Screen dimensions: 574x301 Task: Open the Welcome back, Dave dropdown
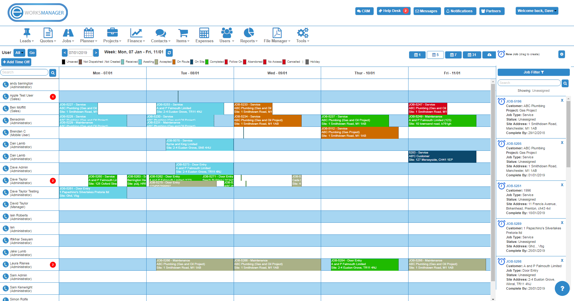tap(537, 10)
